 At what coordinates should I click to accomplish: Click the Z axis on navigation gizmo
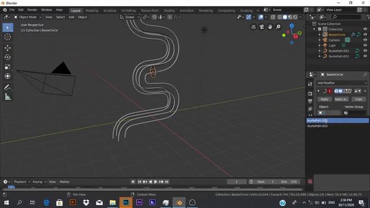point(292,25)
